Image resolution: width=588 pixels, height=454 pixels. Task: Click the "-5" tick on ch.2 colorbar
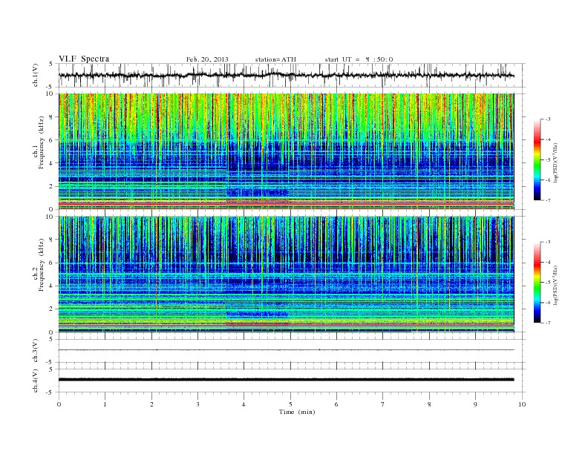(x=547, y=283)
